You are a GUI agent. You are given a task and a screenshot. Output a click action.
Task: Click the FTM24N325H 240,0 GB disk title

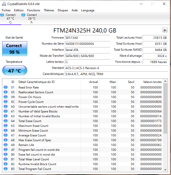[85, 31]
